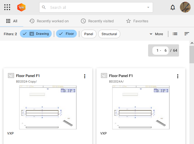Open the notifications bell
The width and height of the screenshot is (194, 144).
[173, 7]
